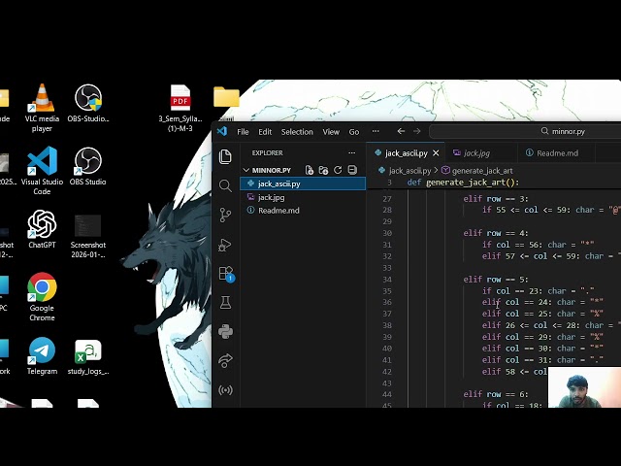Open Extensions view with update badge

point(226,274)
